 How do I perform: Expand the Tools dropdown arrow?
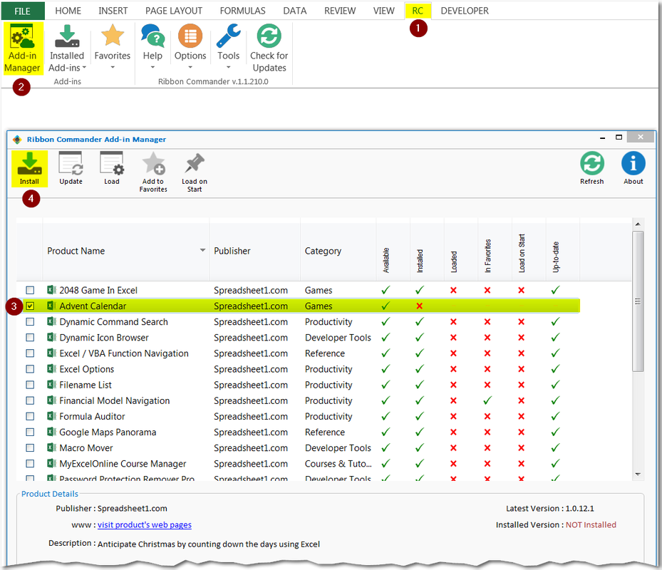click(x=229, y=68)
